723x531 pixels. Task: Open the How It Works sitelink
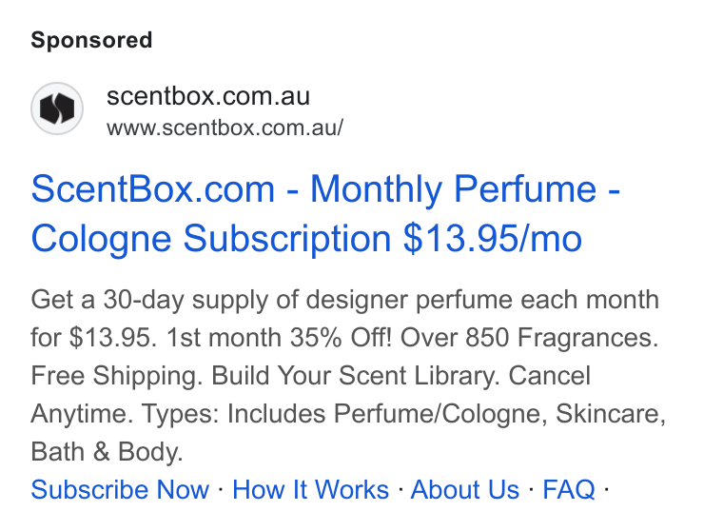(310, 489)
